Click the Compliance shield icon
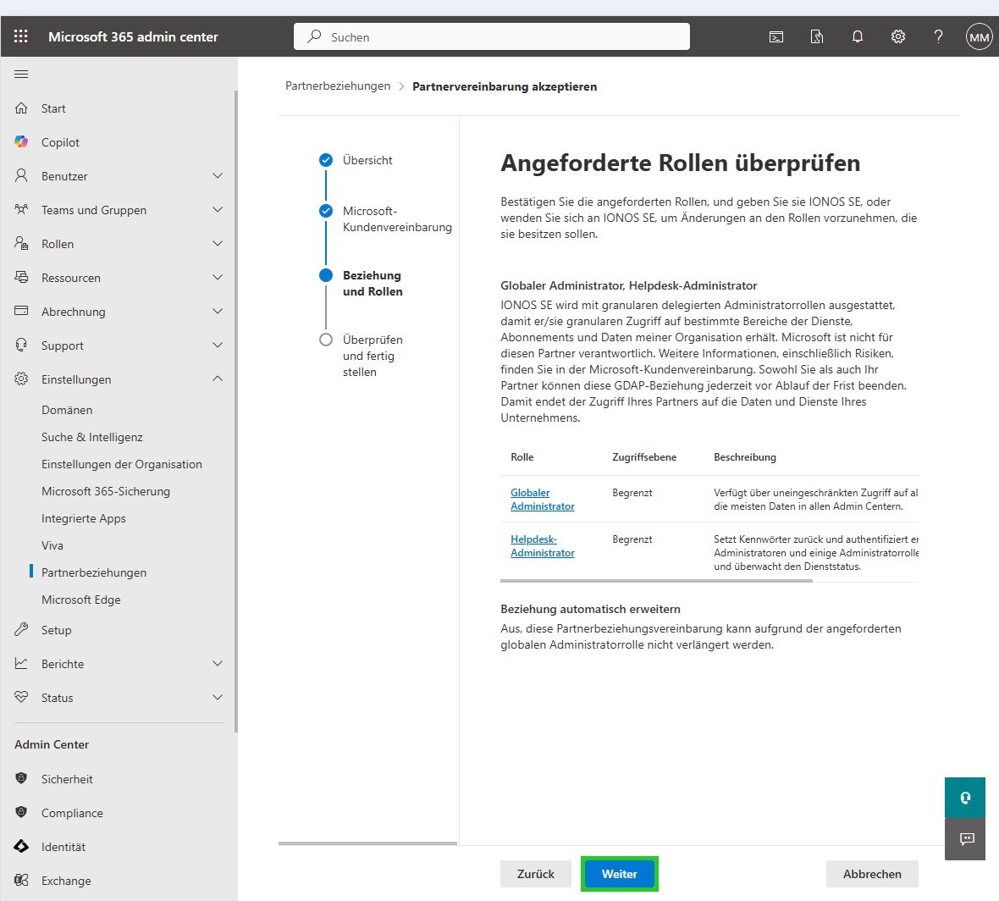 [21, 812]
